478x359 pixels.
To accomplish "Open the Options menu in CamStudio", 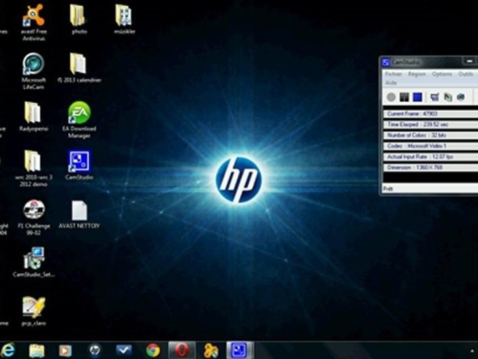I will (x=442, y=74).
